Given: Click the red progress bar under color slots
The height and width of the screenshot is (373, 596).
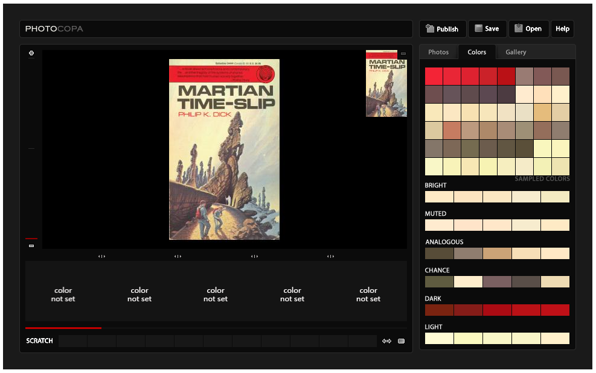Looking at the screenshot, I should coord(63,328).
